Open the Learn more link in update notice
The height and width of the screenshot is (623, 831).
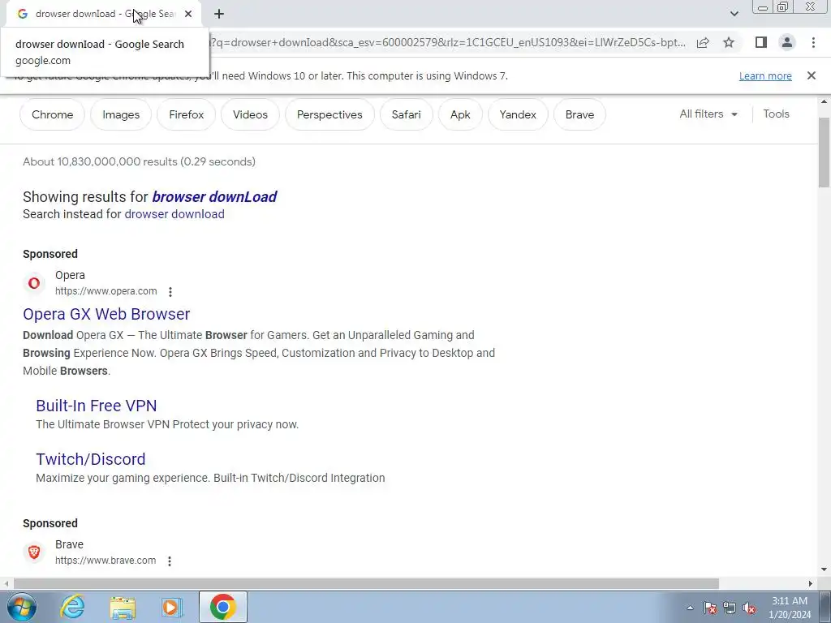765,75
